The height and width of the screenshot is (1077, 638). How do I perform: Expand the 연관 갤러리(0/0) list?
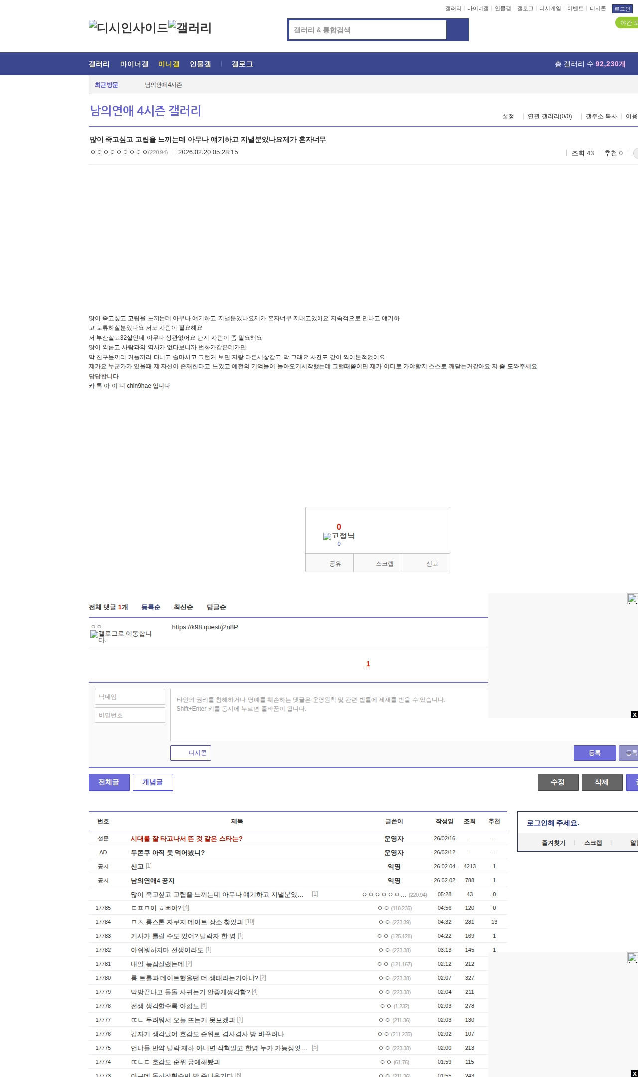pos(550,116)
